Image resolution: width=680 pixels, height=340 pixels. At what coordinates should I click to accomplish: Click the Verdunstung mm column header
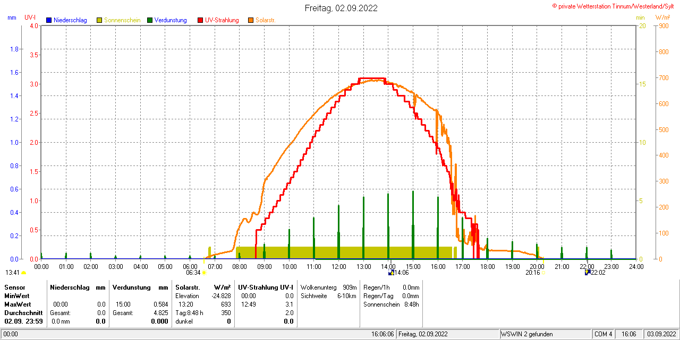(x=140, y=287)
